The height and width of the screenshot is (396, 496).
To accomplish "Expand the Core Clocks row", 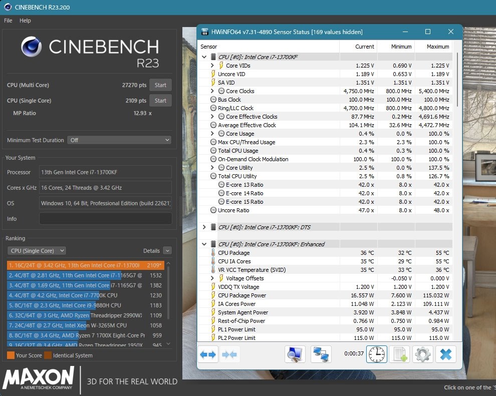I will (212, 91).
